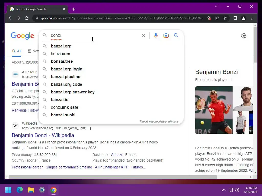Open File Explorer from taskbar
Image resolution: width=262 pixels, height=196 pixels.
click(31, 190)
